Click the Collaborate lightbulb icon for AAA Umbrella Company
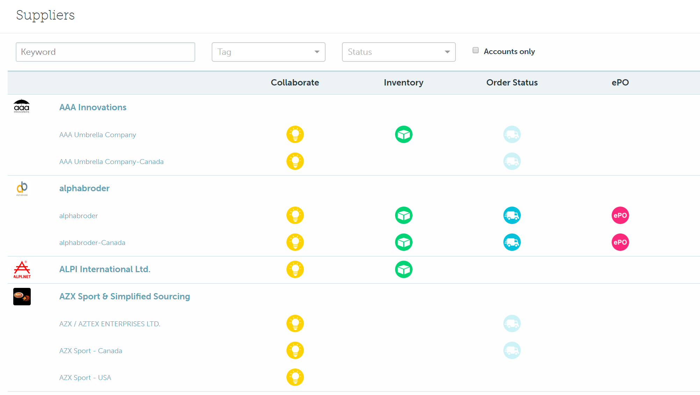 click(x=295, y=134)
